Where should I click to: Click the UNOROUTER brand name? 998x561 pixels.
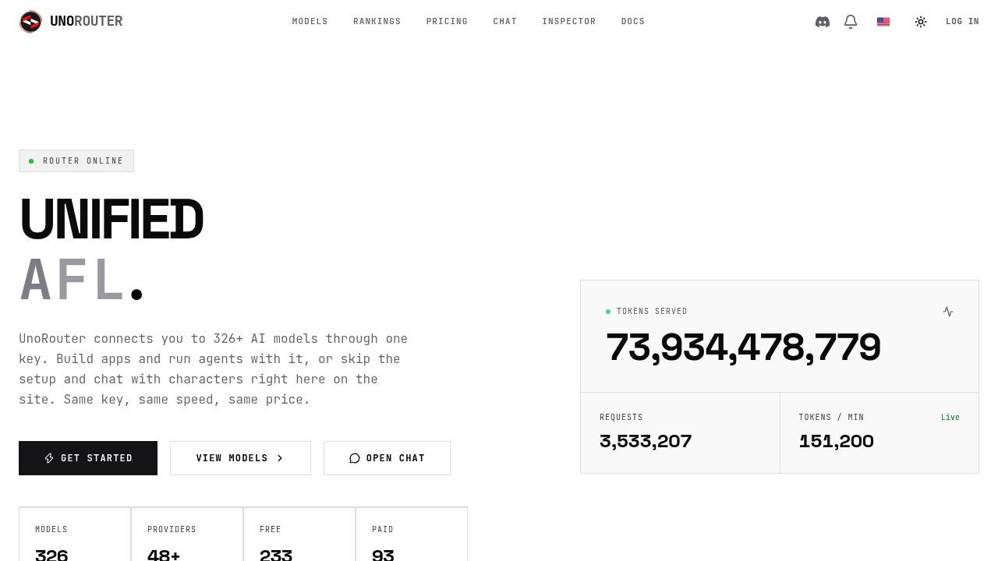87,22
